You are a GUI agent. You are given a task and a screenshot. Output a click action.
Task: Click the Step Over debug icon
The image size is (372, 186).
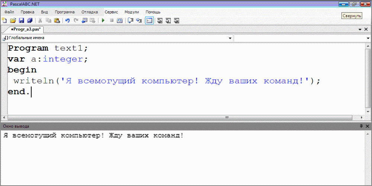[x=139, y=20]
